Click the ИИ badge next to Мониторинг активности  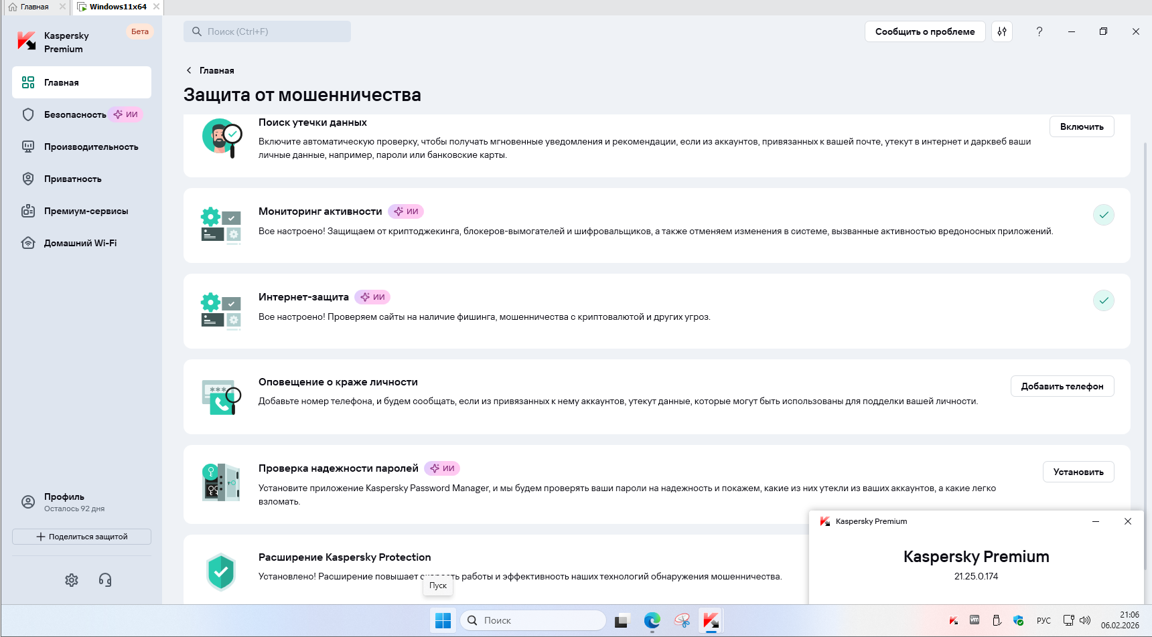[x=406, y=211]
